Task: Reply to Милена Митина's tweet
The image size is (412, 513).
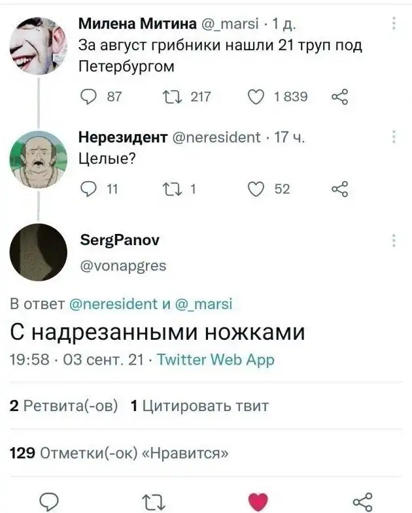Action: click(88, 97)
